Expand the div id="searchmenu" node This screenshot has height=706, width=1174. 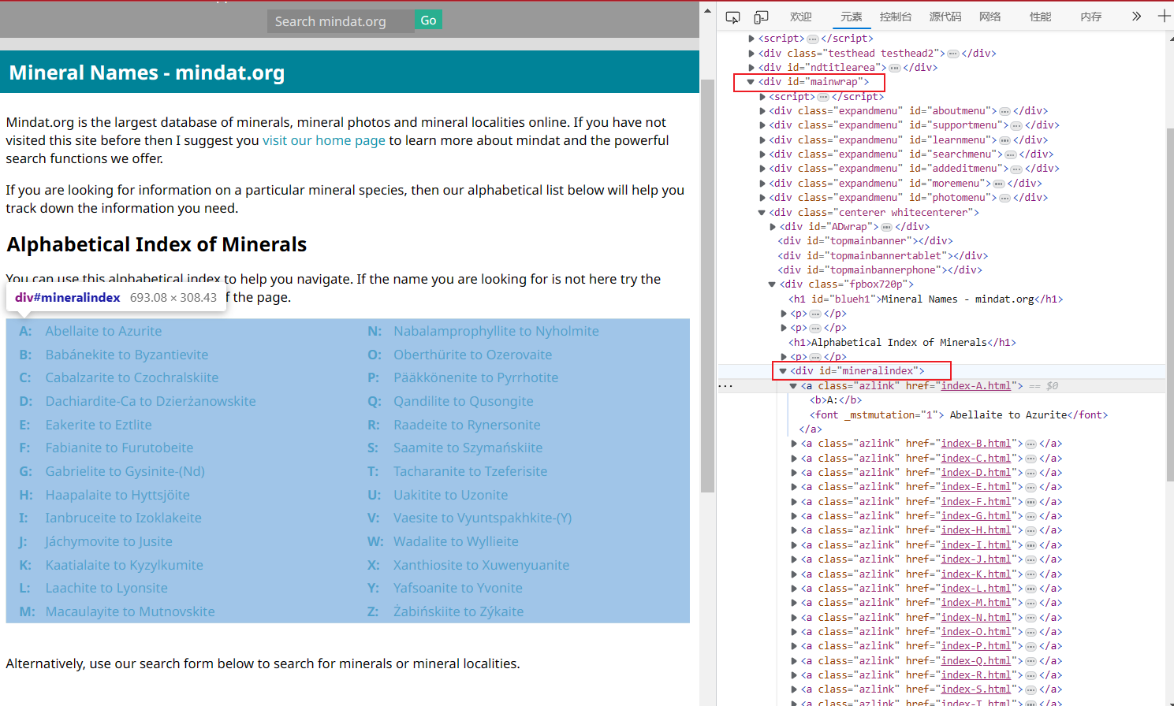tap(762, 154)
